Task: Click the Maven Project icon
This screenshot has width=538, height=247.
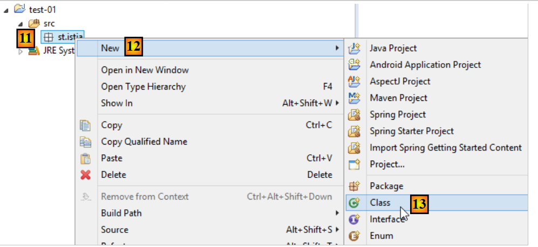Action: coord(354,98)
